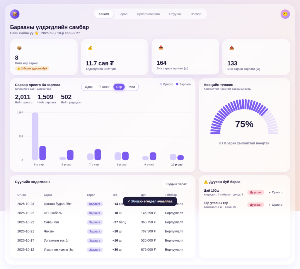Viewport: 300px width, 269px height.
Task: Click the Төрөл column header
Action: pyautogui.click(x=91, y=195)
